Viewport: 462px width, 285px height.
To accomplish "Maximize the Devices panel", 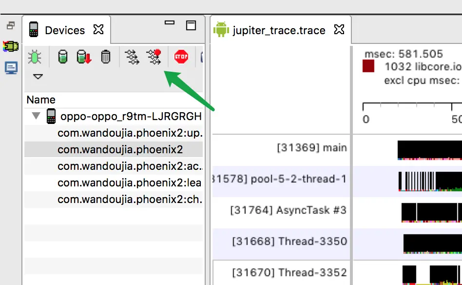I will pos(191,25).
